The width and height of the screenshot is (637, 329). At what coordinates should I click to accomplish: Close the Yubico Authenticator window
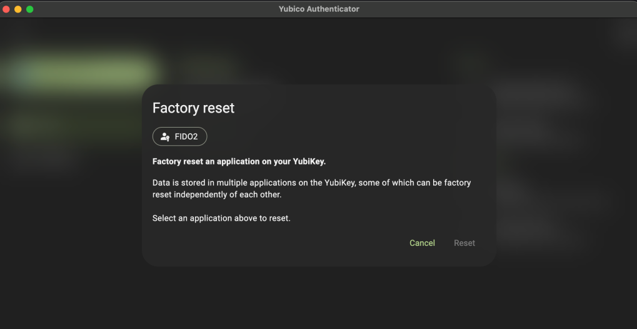tap(7, 9)
